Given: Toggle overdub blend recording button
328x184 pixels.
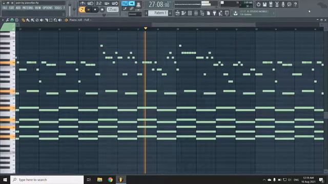Looking at the screenshot, I should [107, 4].
